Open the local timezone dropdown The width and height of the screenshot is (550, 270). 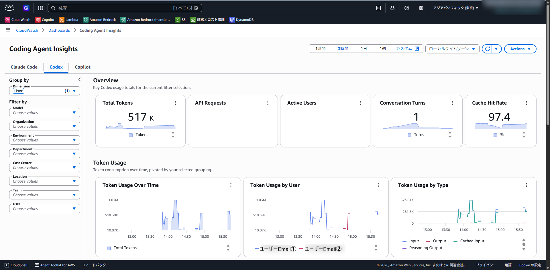pyautogui.click(x=452, y=49)
